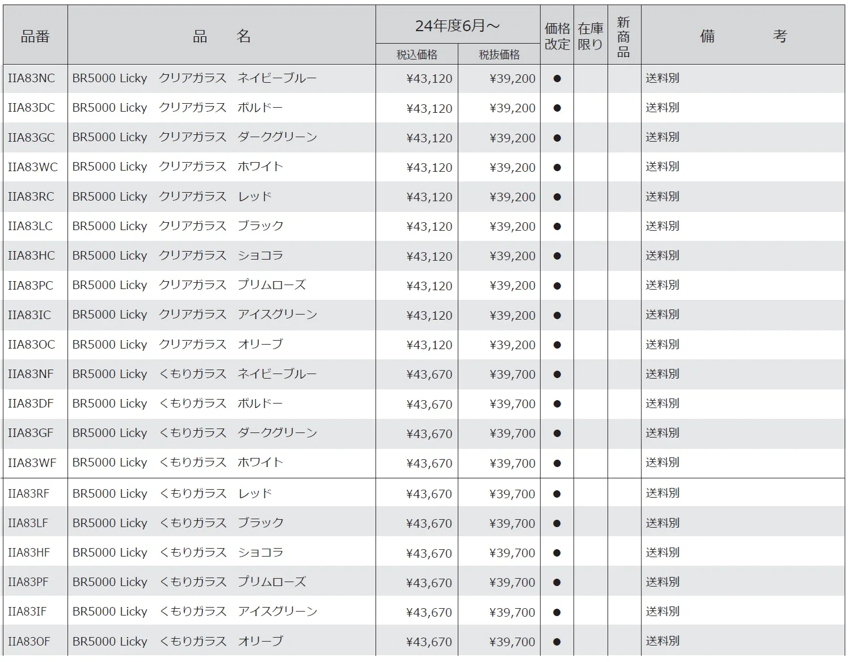
Task: Click ¥39,200 price in IIA83DC row
Action: pos(512,108)
